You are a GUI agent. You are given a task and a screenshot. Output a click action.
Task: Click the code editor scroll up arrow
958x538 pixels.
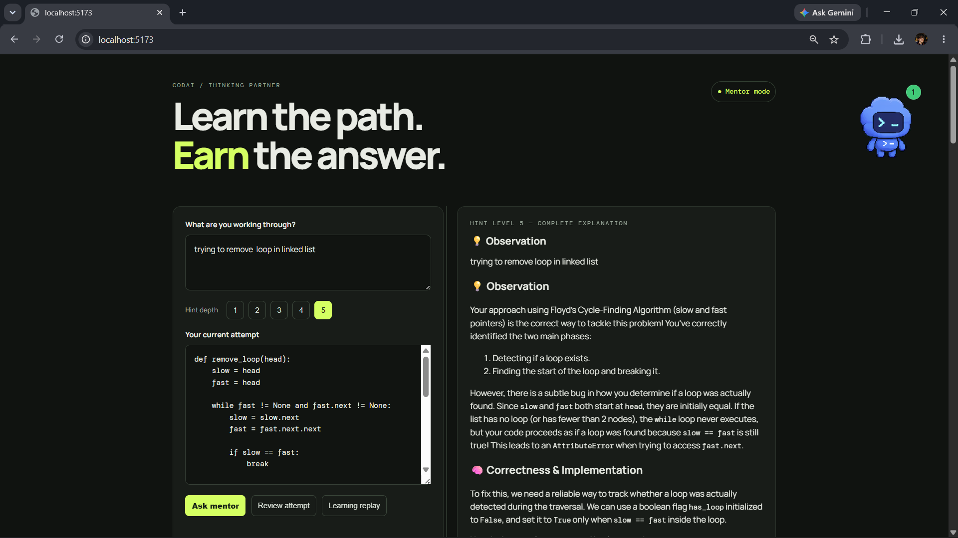click(426, 351)
